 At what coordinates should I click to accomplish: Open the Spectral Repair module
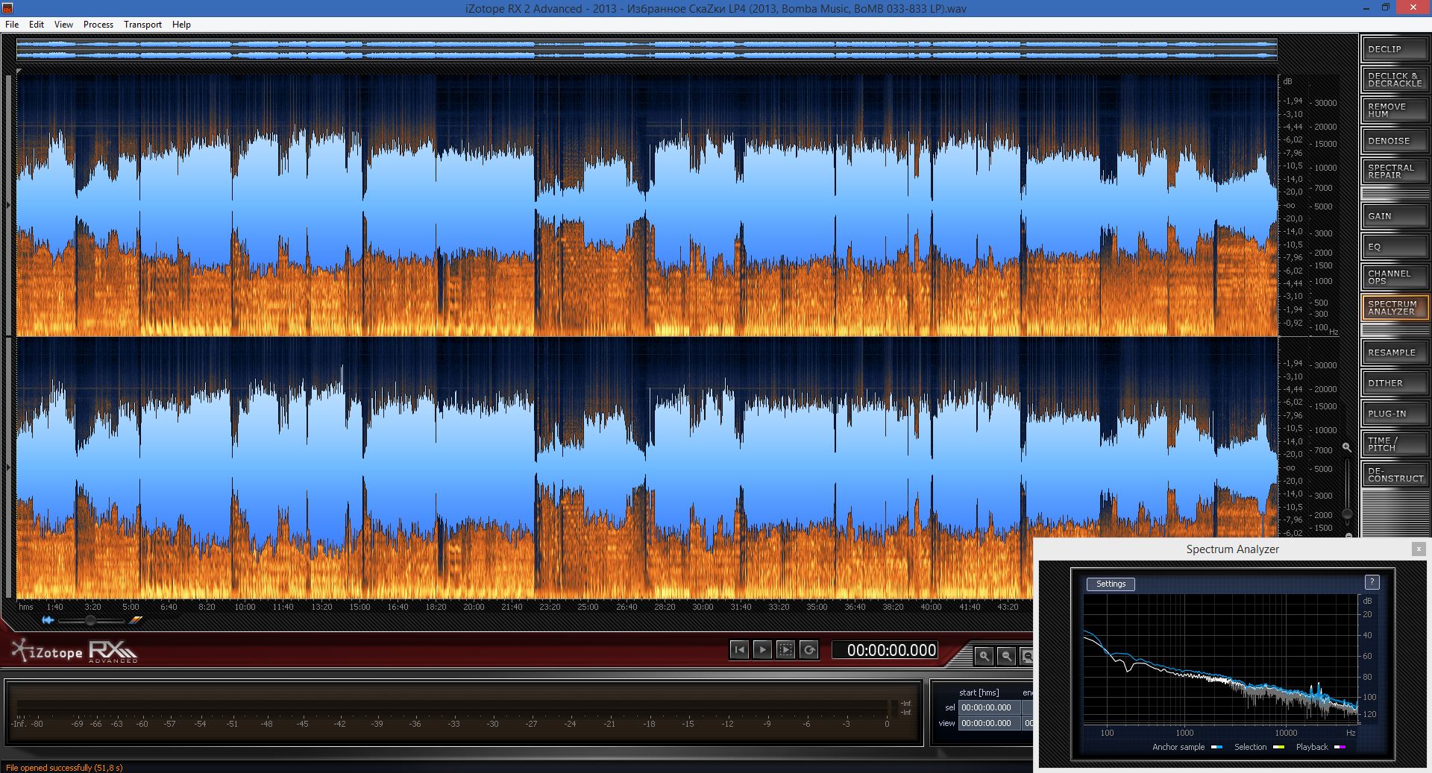pyautogui.click(x=1394, y=171)
